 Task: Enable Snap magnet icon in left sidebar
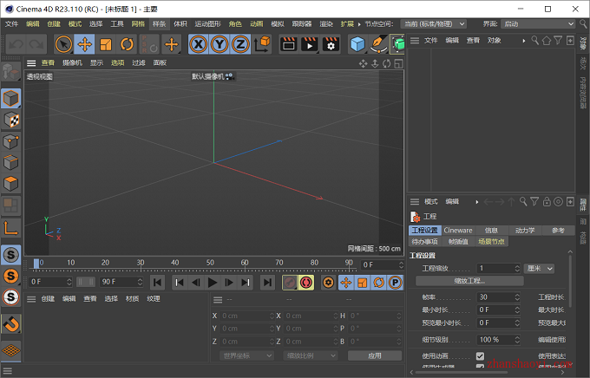11,323
